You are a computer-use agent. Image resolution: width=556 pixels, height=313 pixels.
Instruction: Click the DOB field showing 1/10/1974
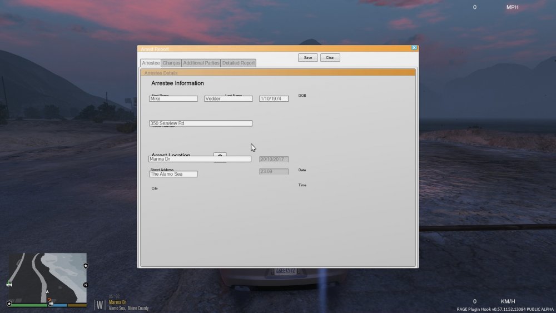click(x=274, y=98)
